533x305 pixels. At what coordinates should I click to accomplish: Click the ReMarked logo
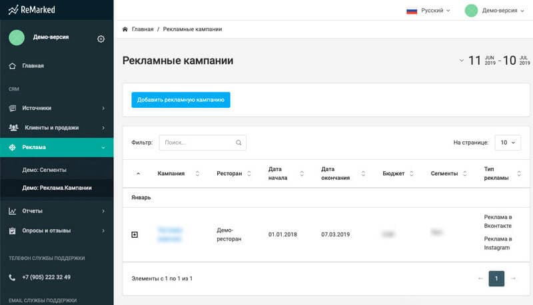[x=31, y=10]
